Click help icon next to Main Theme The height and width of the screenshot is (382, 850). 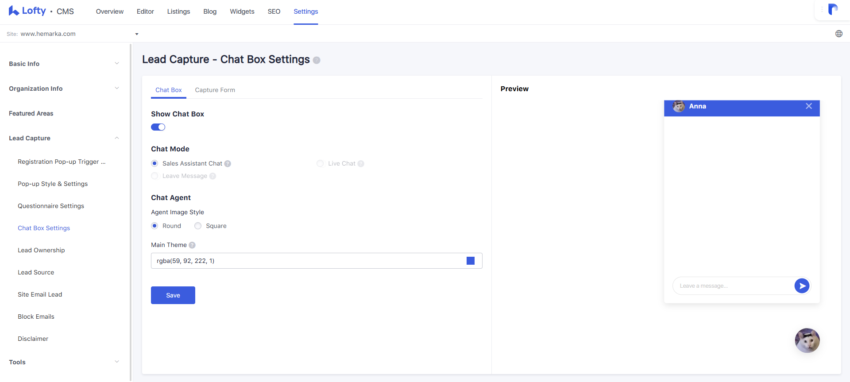click(192, 245)
